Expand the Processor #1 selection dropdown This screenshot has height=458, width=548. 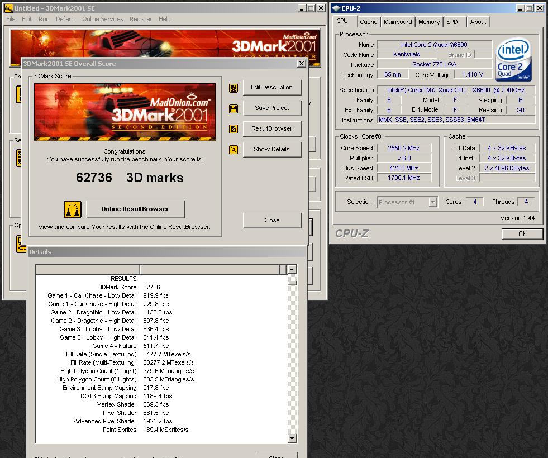click(x=433, y=202)
